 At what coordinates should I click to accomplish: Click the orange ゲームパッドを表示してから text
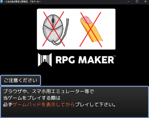(44, 105)
